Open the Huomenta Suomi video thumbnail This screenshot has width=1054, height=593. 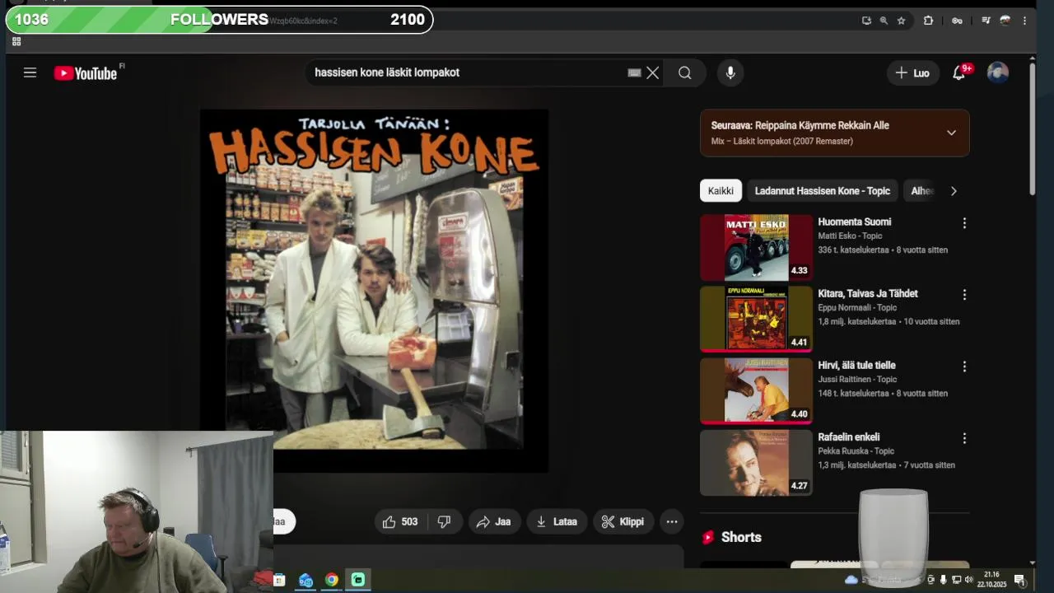tap(756, 247)
